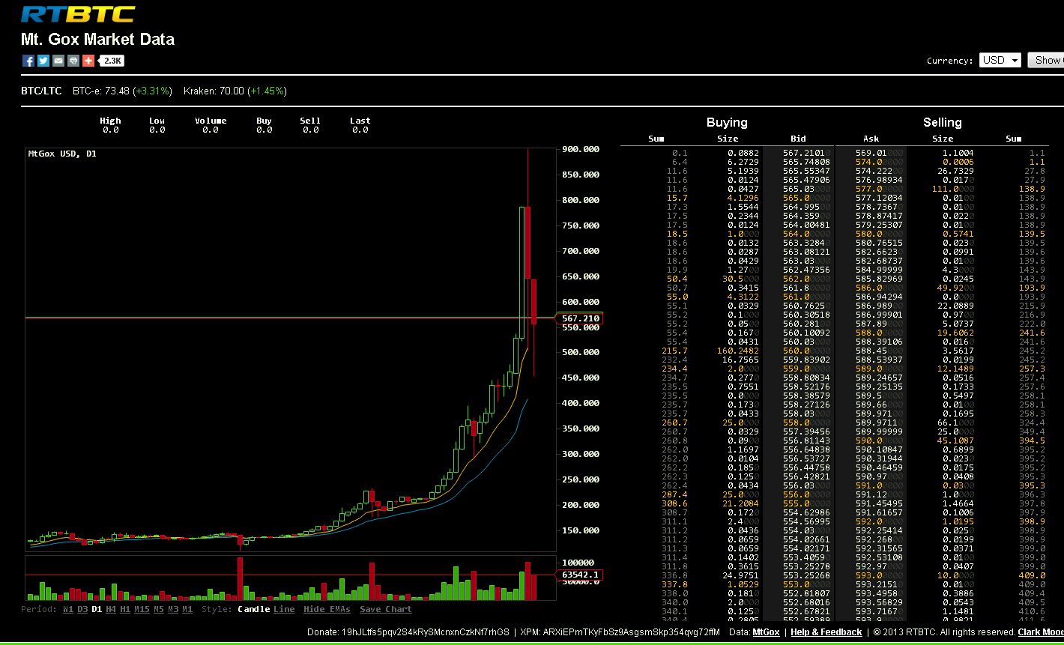Click the Save Chart link
This screenshot has height=645, width=1064.
[x=386, y=609]
